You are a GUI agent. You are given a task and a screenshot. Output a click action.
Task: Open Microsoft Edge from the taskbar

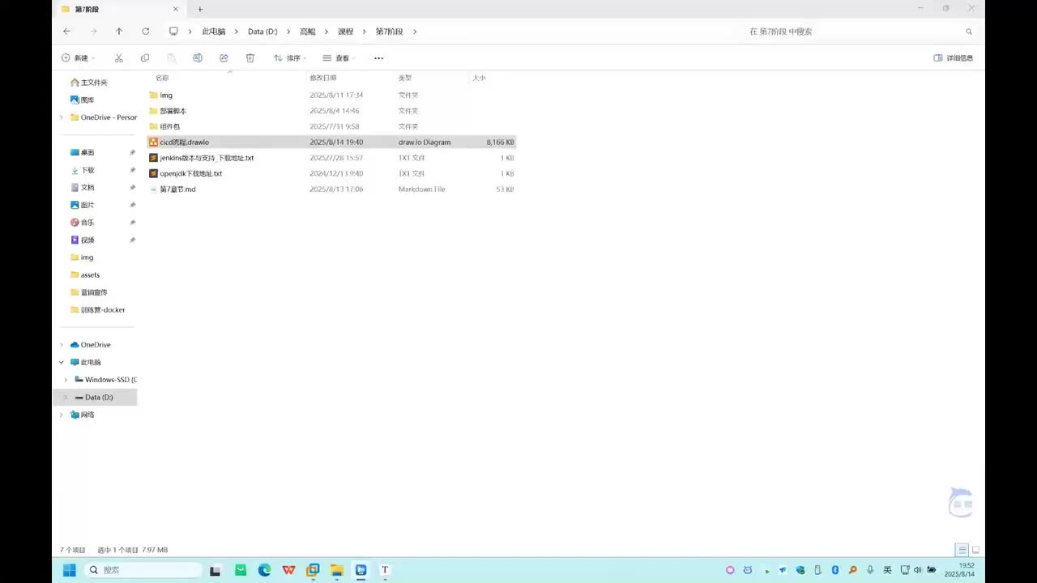tap(264, 570)
